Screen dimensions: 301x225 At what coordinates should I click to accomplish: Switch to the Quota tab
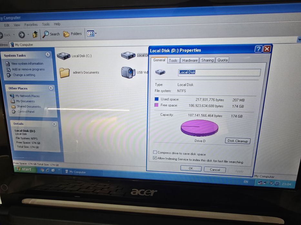coord(222,60)
